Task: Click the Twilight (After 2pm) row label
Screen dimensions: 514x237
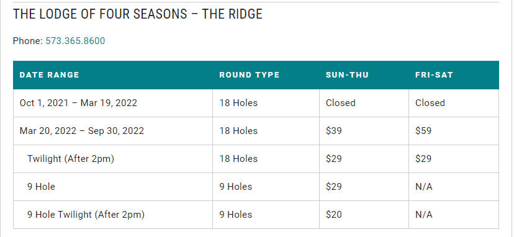Action: coord(71,159)
